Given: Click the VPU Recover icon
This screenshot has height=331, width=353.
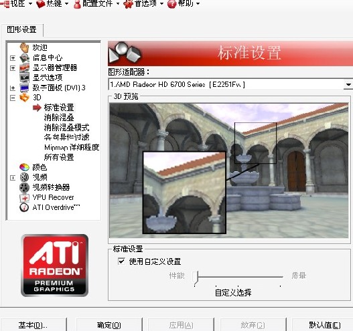Looking at the screenshot, I should [x=24, y=197].
